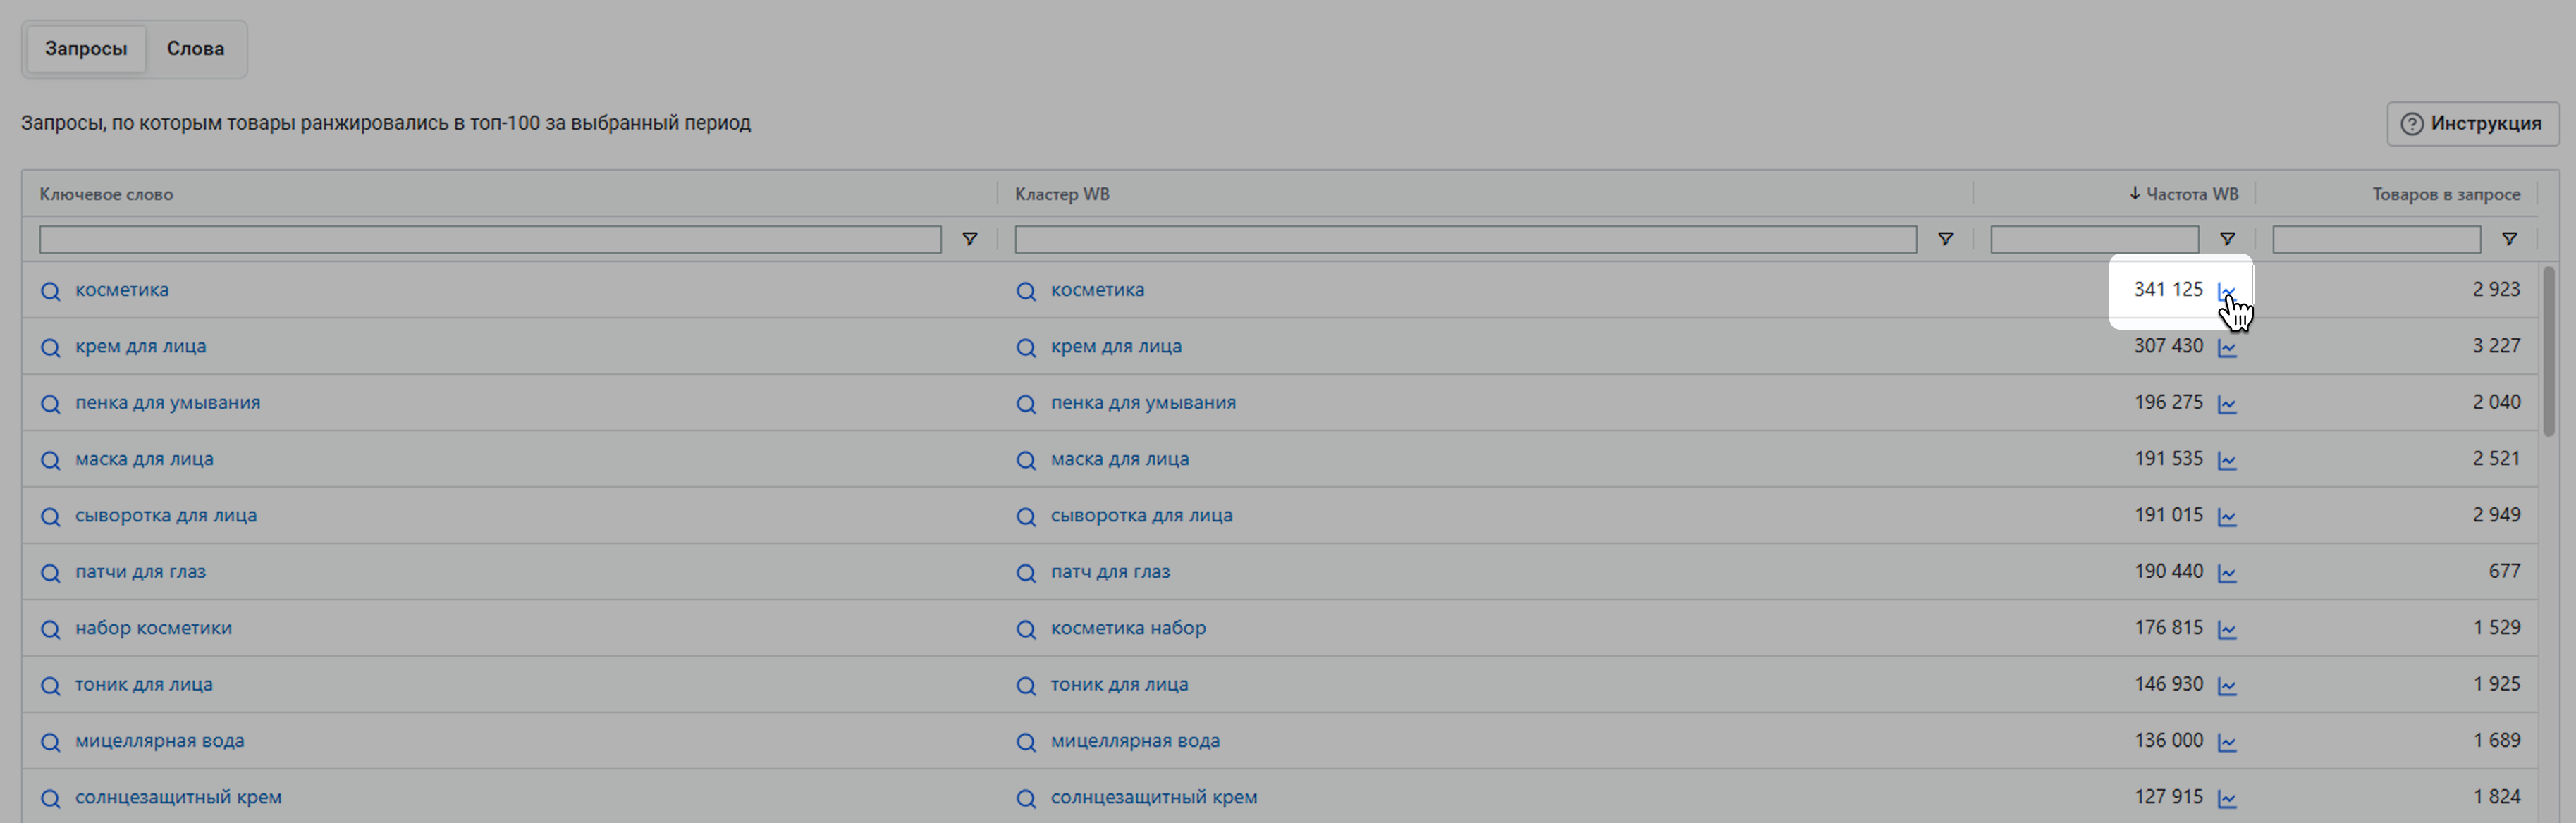Open frequency chart icon for набор косметики
The width and height of the screenshot is (2576, 823).
(x=2227, y=630)
